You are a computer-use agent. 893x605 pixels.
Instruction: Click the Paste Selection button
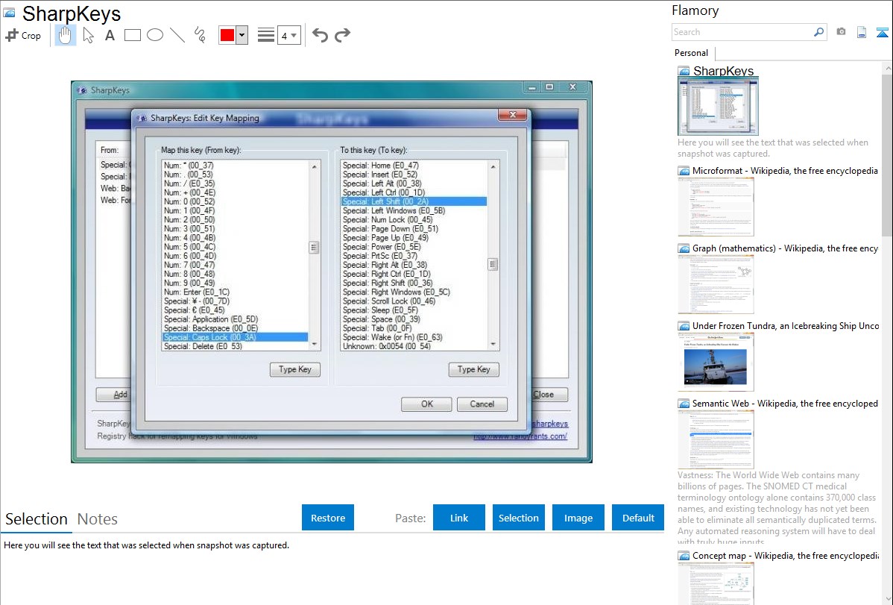point(518,518)
